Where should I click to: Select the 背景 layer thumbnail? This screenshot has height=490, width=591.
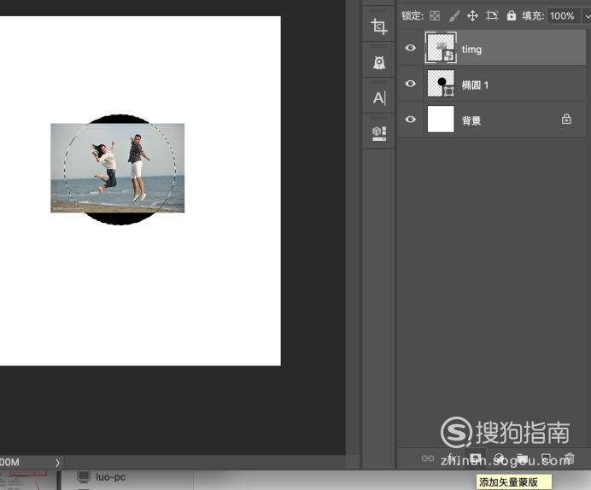pyautogui.click(x=441, y=119)
